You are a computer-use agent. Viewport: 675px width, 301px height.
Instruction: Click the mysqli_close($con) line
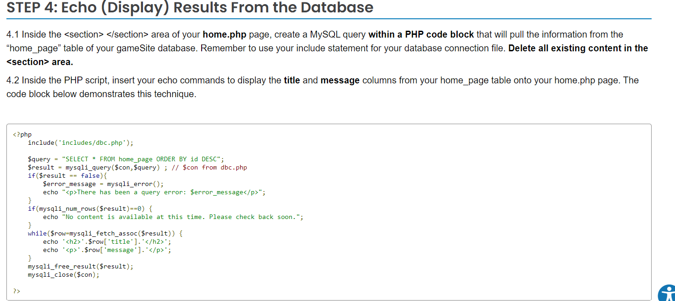tap(64, 275)
